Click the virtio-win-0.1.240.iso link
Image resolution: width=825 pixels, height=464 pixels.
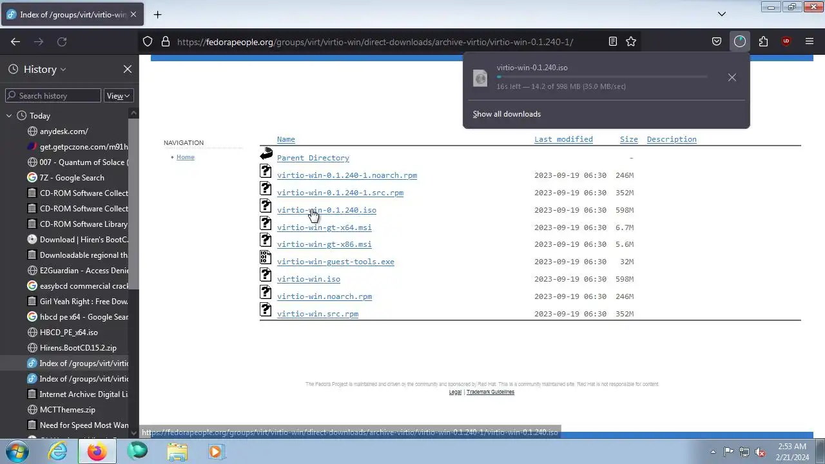pyautogui.click(x=327, y=210)
